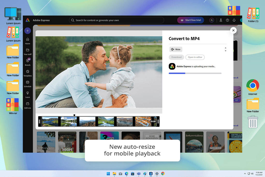Click the last autumn road timeline frame
The width and height of the screenshot is (265, 177).
point(143,122)
